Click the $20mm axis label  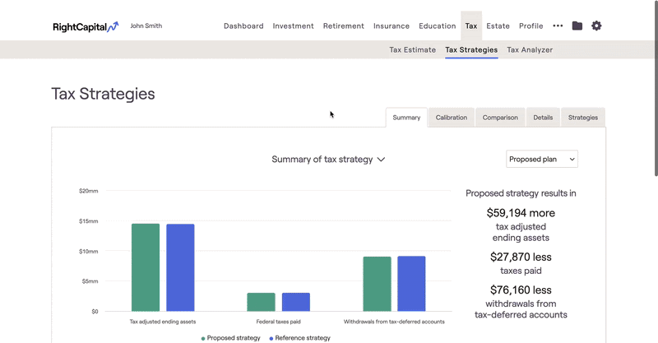89,191
